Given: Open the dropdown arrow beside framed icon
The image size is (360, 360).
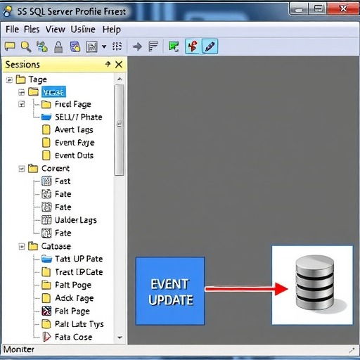Looking at the screenshot, I should pos(104,46).
